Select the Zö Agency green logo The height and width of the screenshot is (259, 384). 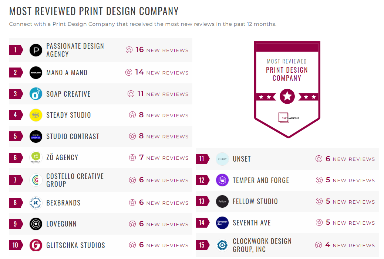36,158
